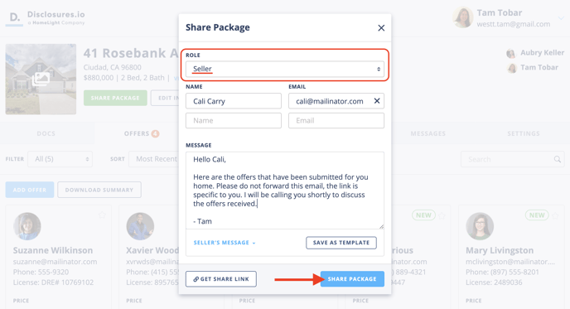The image size is (570, 309).
Task: Click Aubry Keller's avatar
Action: (511, 54)
